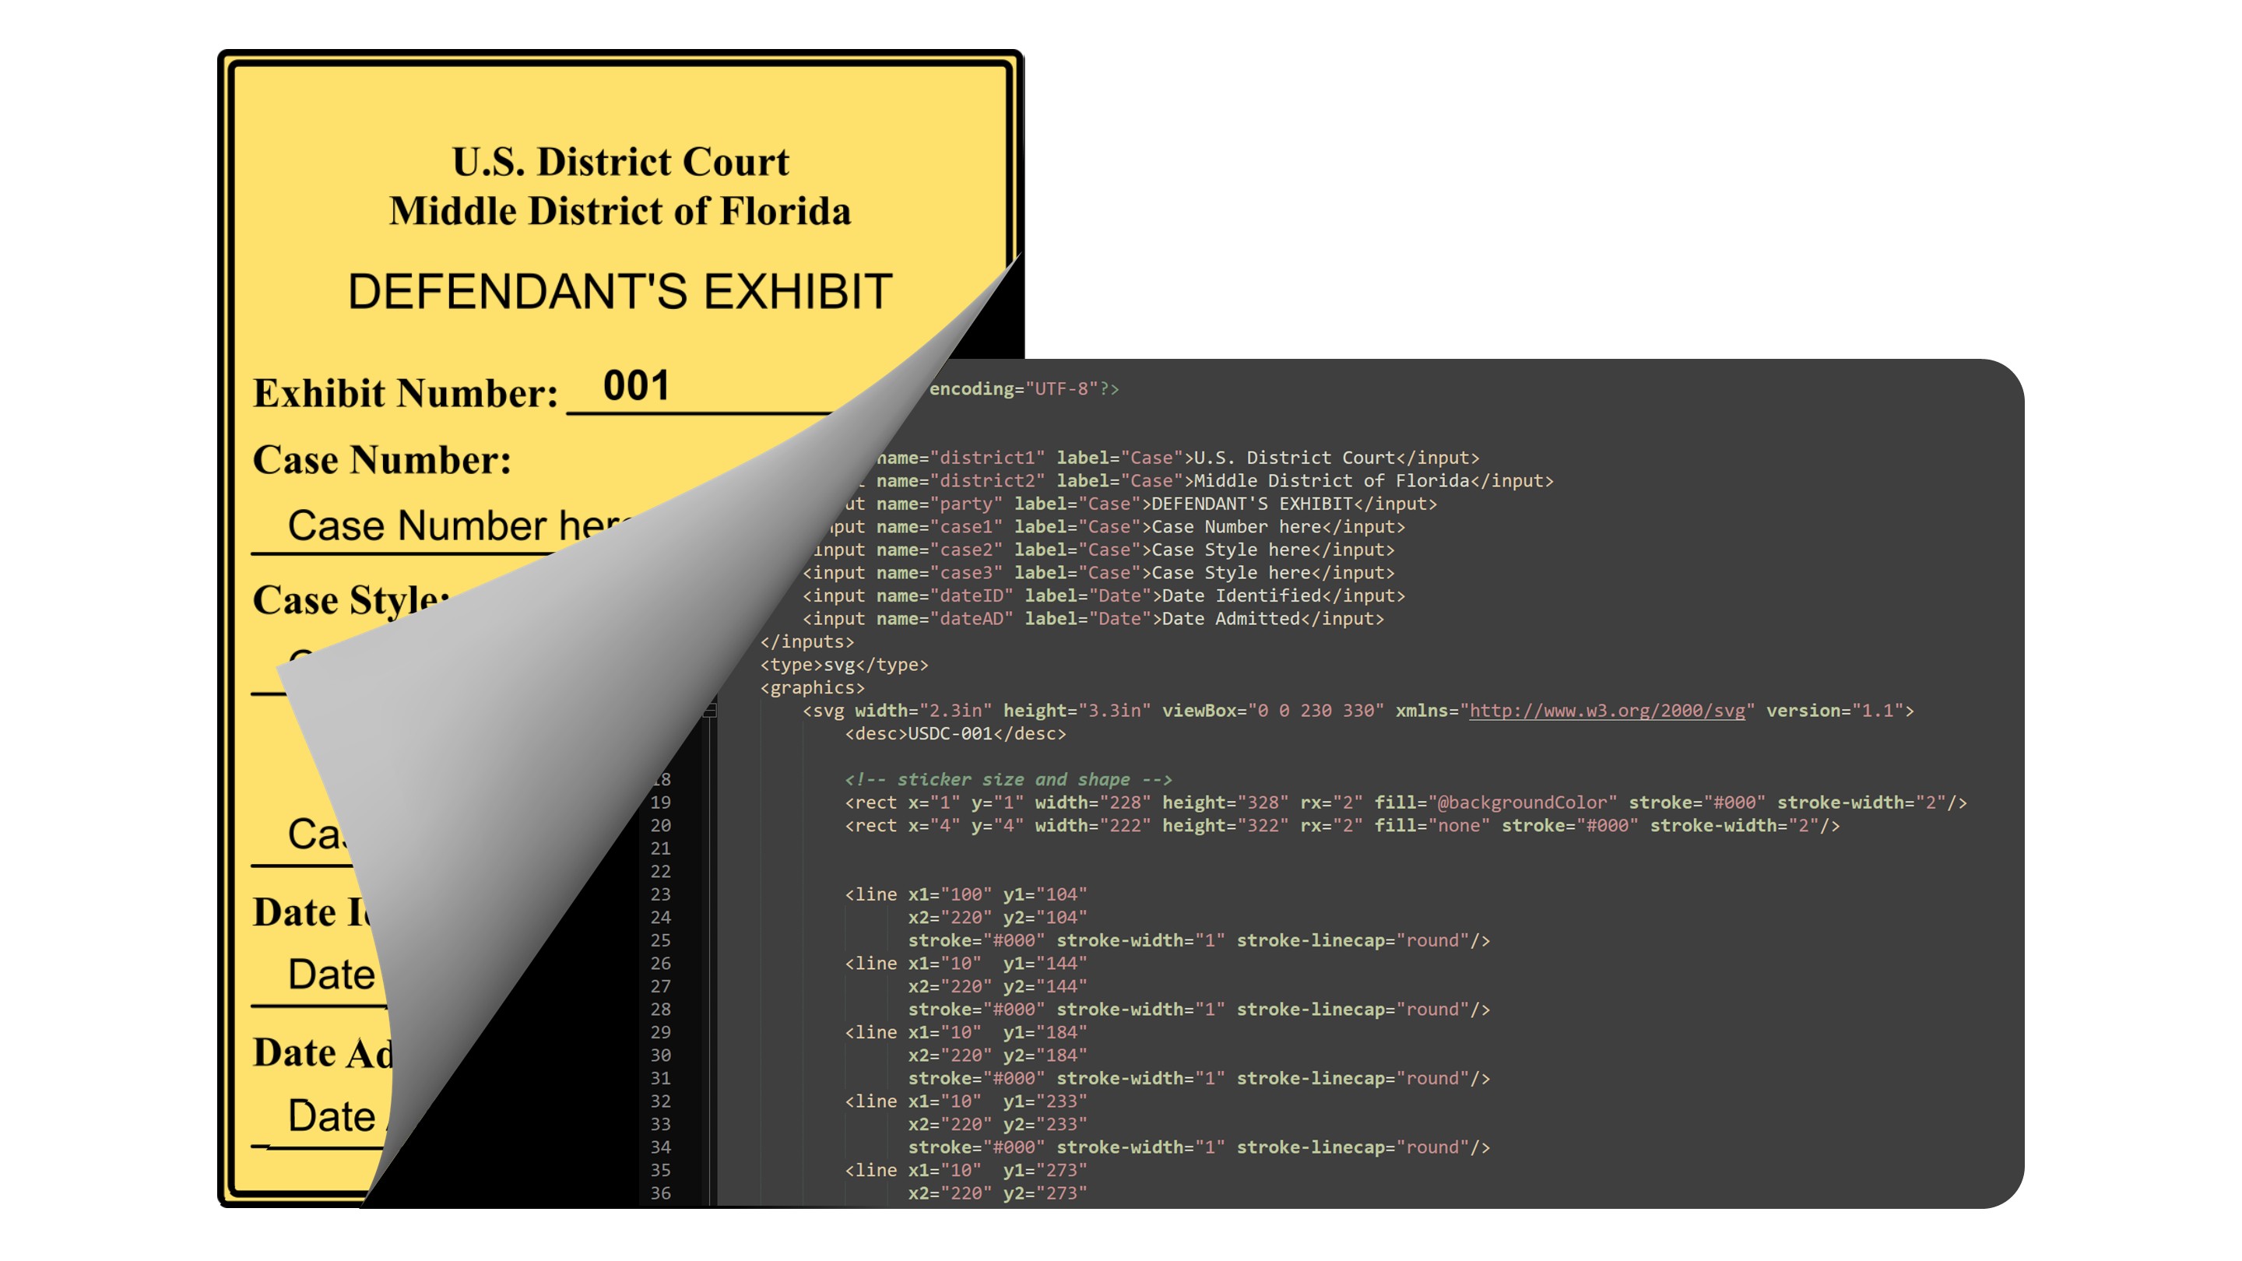
Task: Select the dateAD 'Date Admitted' code line
Action: click(x=1093, y=619)
